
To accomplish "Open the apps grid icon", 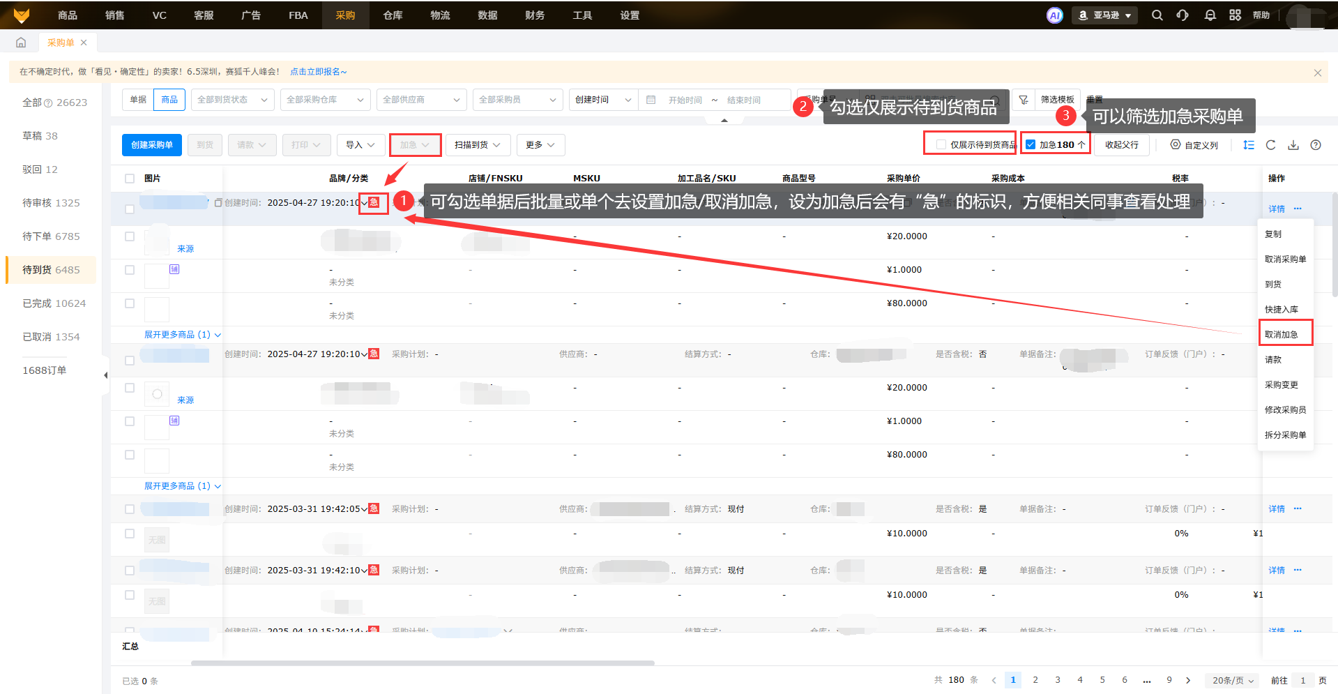I will [x=1236, y=15].
